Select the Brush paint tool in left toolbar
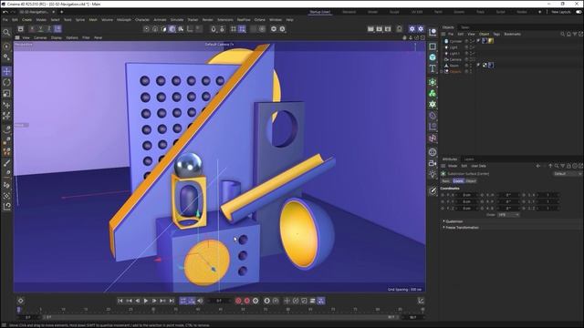This screenshot has width=584, height=328. tap(6, 163)
